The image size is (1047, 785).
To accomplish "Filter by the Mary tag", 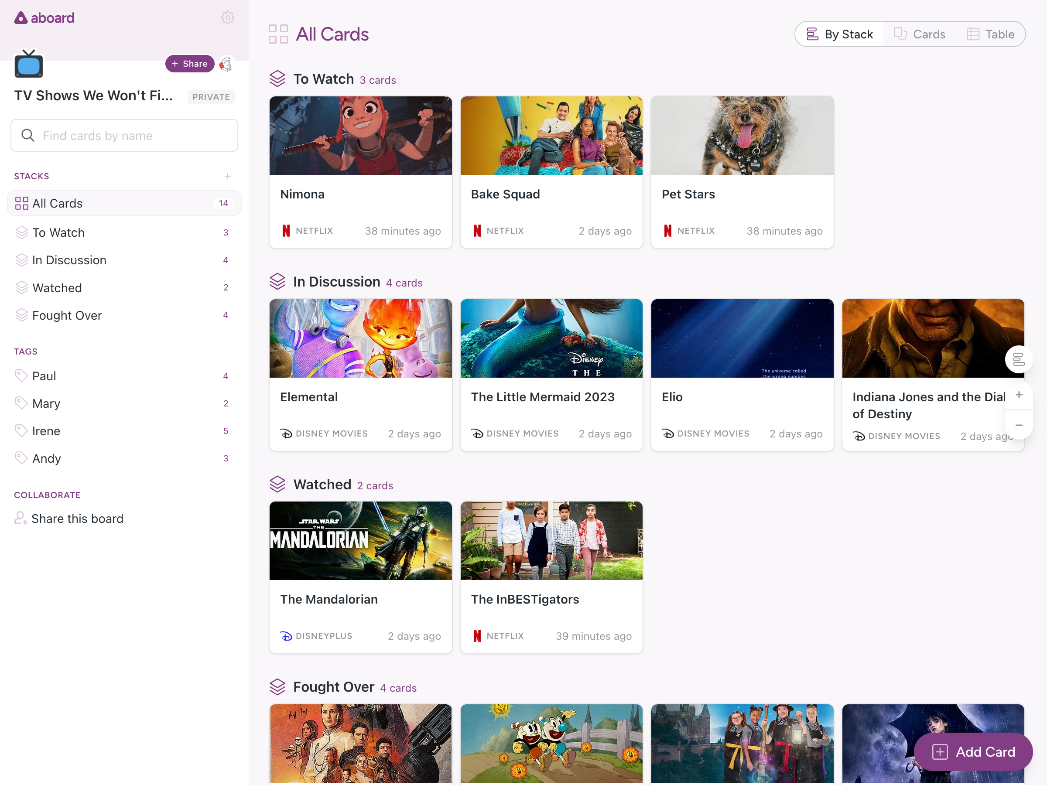I will [x=124, y=403].
